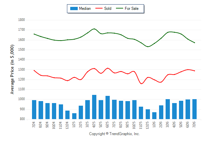
Task: Click the green For Sale legend line
Action: [x=120, y=9]
